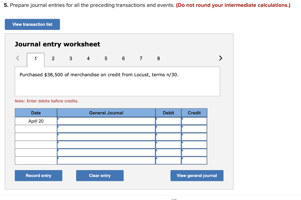Go to next worksheet with right chevron
The width and height of the screenshot is (301, 200).
pyautogui.click(x=220, y=58)
